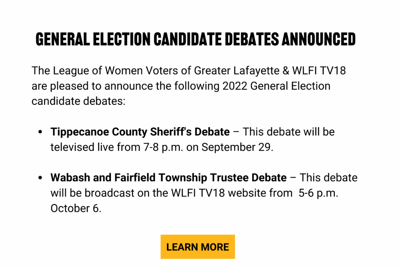The image size is (401, 267).
Task: Click the words candidate debates ending the intro
Action: (x=78, y=101)
